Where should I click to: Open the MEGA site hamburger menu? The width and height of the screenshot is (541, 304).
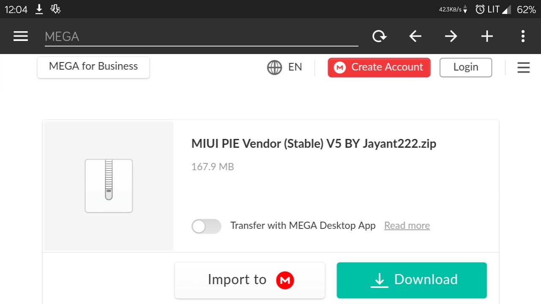[523, 68]
